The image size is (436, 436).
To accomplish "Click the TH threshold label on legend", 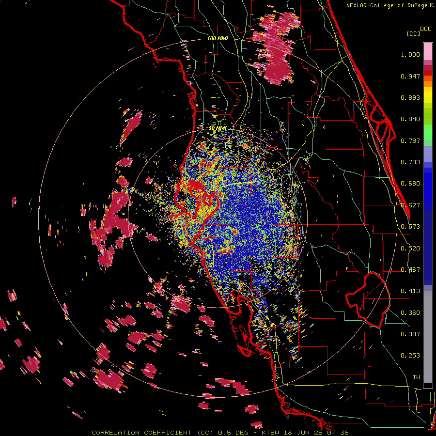I will click(416, 377).
